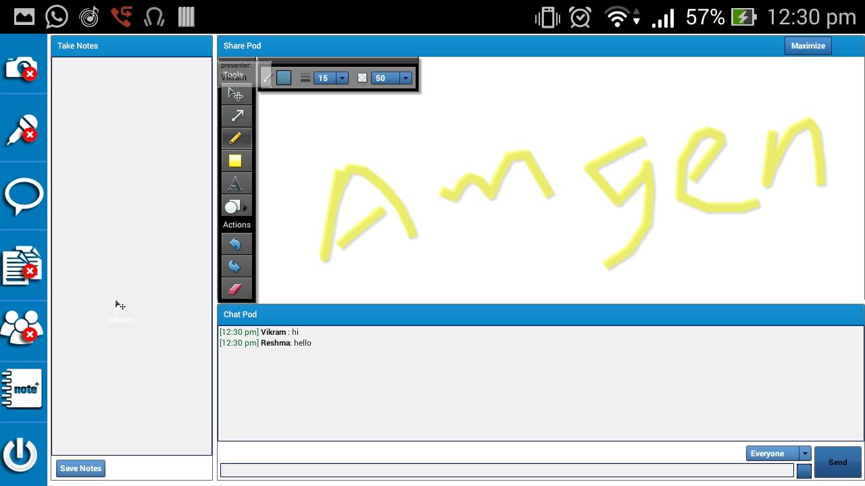Click the alarm clock status icon
Image resolution: width=865 pixels, height=486 pixels.
tap(580, 17)
